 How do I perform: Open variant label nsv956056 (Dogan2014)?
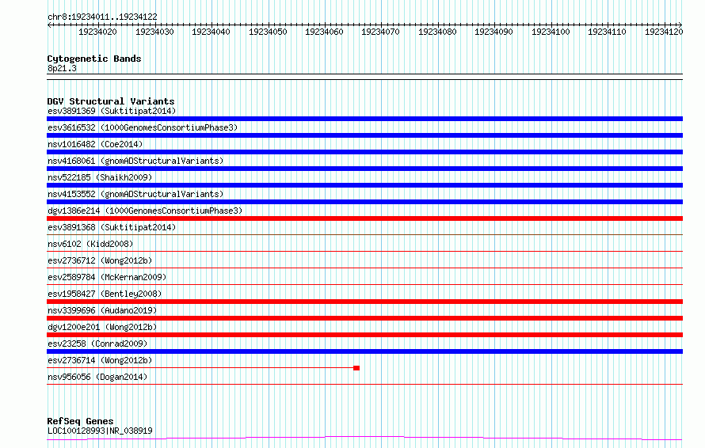(97, 377)
